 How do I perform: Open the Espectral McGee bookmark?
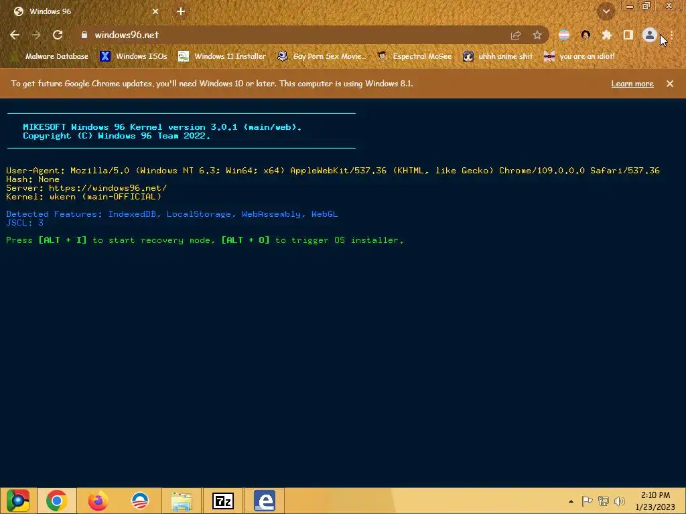[x=414, y=56]
